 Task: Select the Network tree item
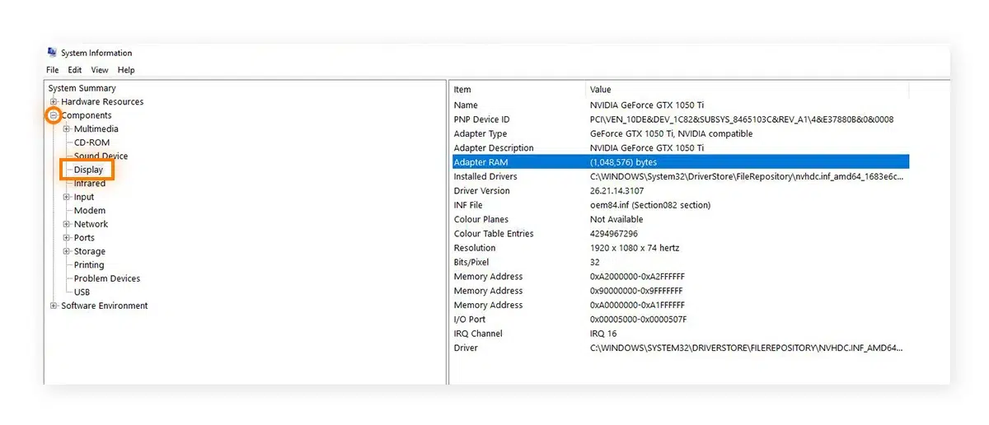(91, 224)
